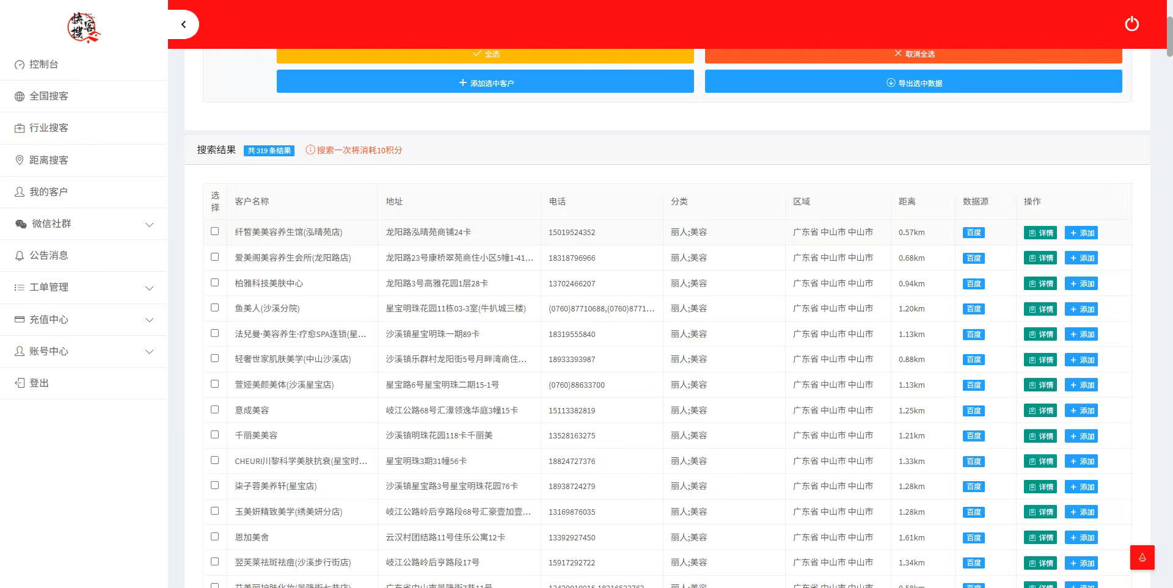Open 控制台 dashboard in the sidebar
Screen dimensions: 1173x588
(x=44, y=64)
